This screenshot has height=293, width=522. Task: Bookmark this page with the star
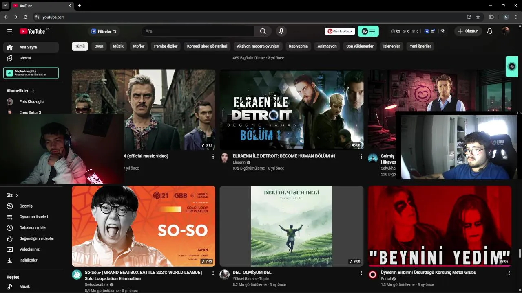pos(478,17)
